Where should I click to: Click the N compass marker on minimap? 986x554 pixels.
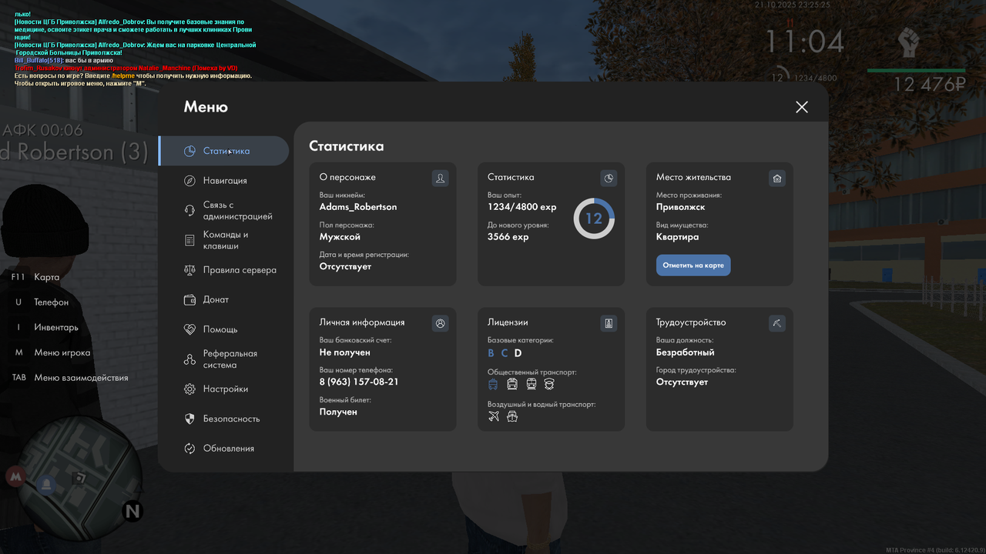point(132,510)
